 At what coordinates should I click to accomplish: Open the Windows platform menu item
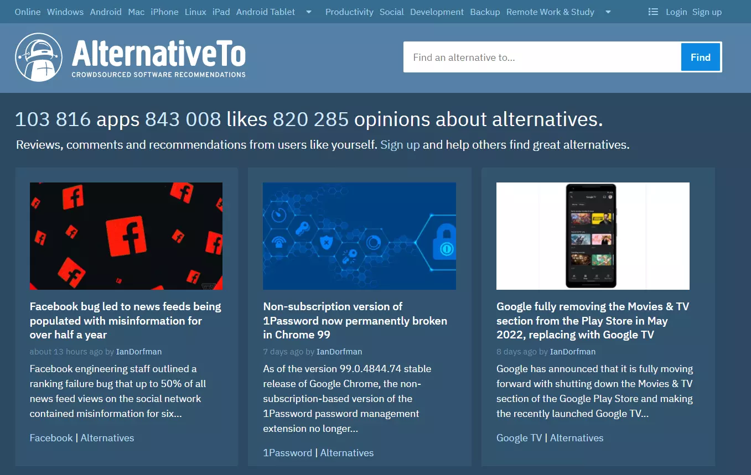point(65,12)
